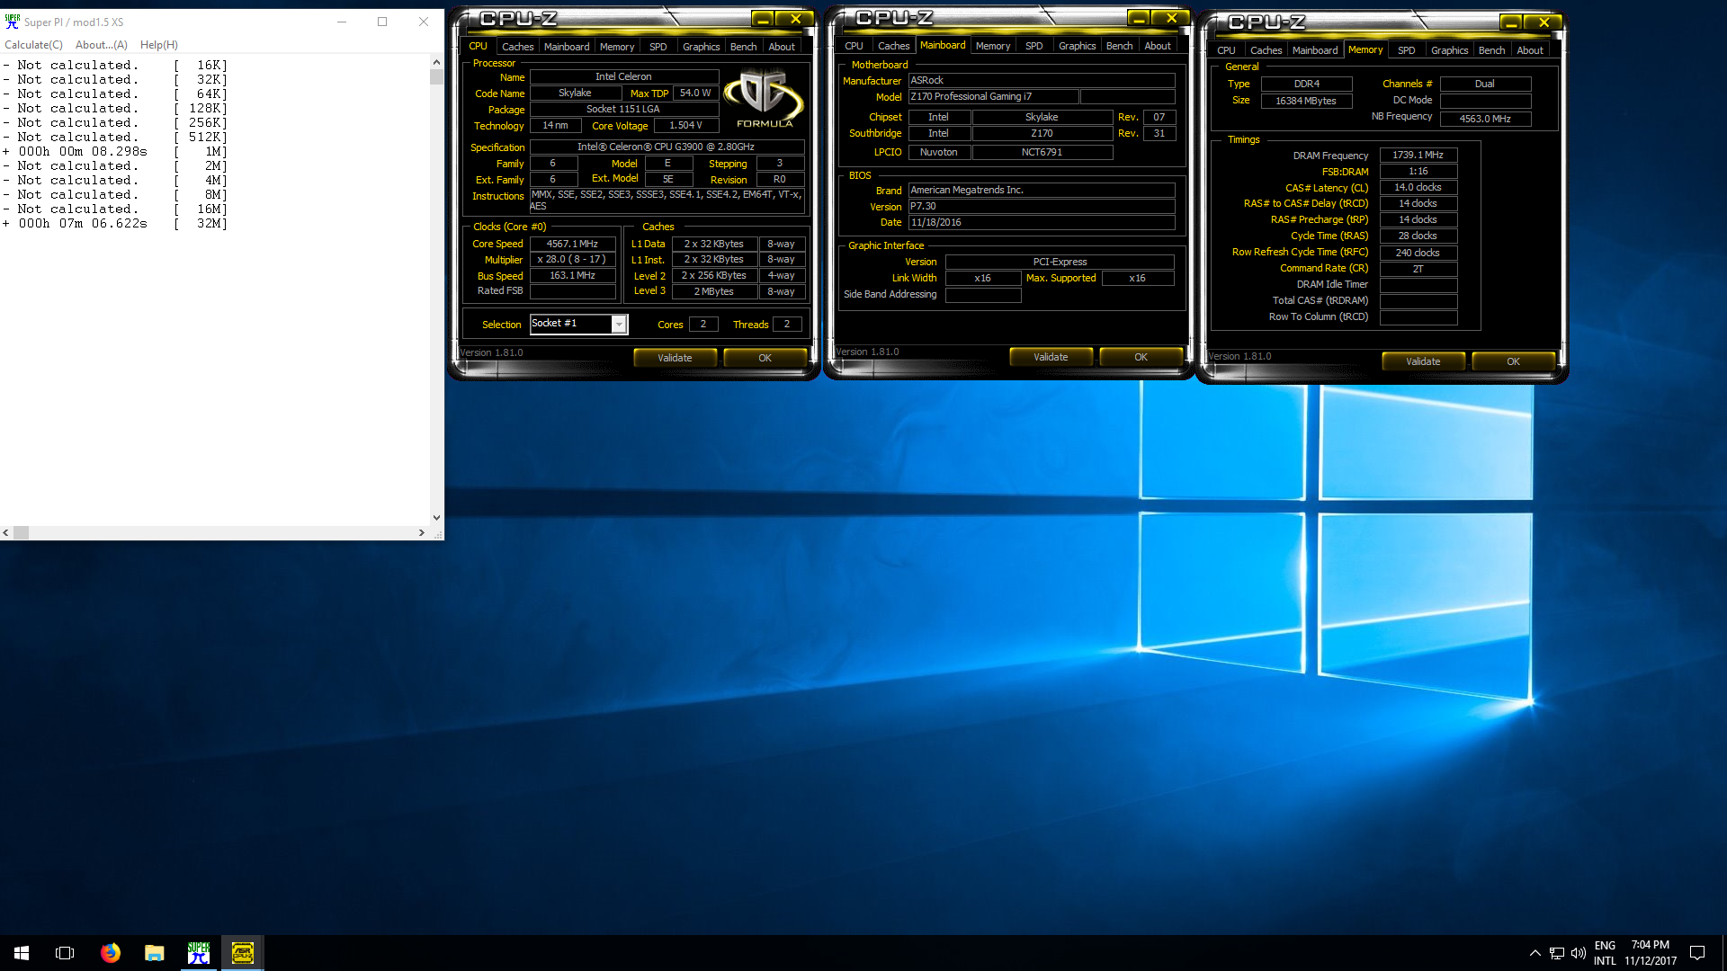The height and width of the screenshot is (971, 1727).
Task: Open File Explorer from the taskbar
Action: [x=155, y=953]
